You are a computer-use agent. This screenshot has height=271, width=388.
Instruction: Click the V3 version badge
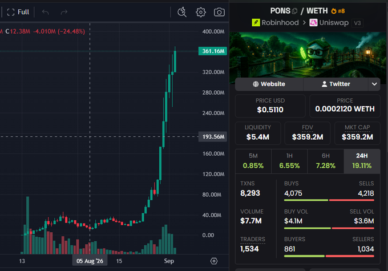tap(357, 23)
